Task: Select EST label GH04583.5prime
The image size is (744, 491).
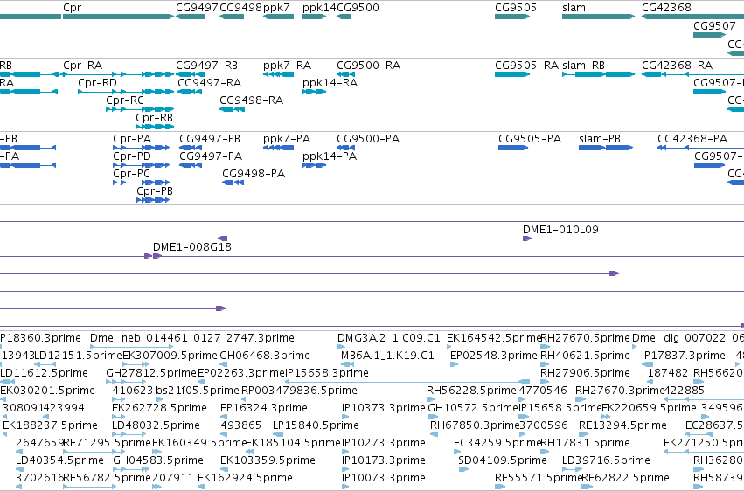Action: click(158, 460)
